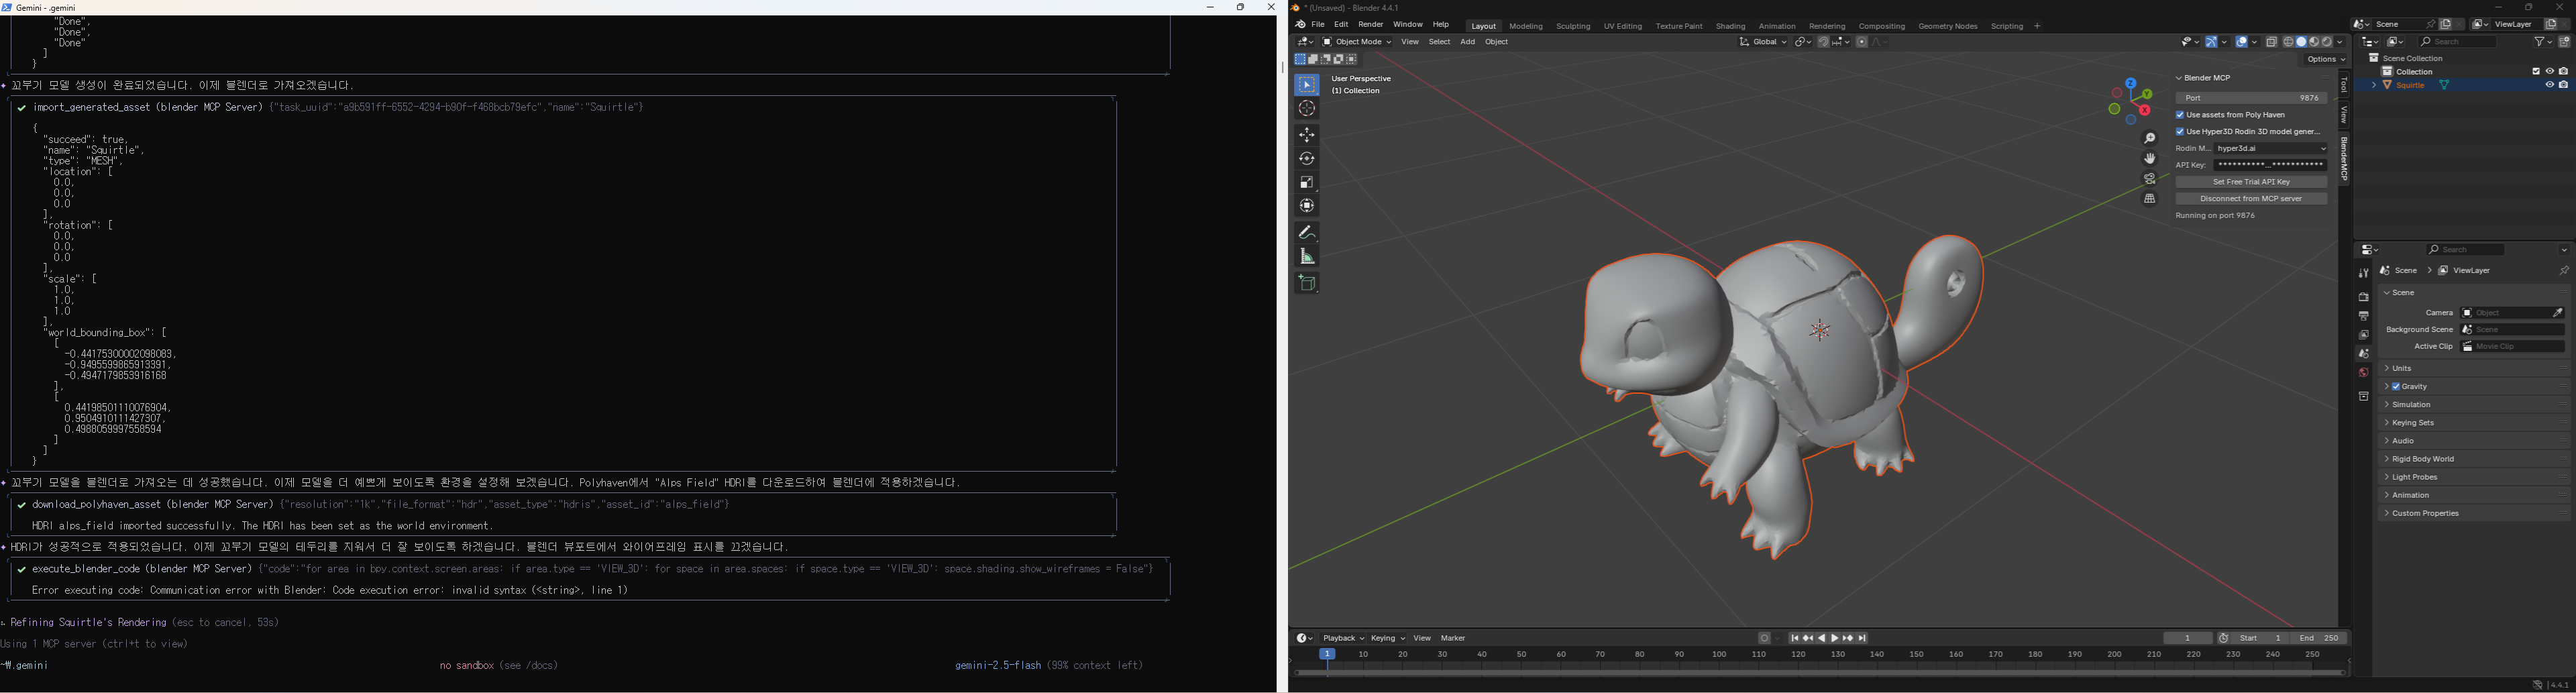Toggle X-ray view icon in header

tap(2272, 42)
